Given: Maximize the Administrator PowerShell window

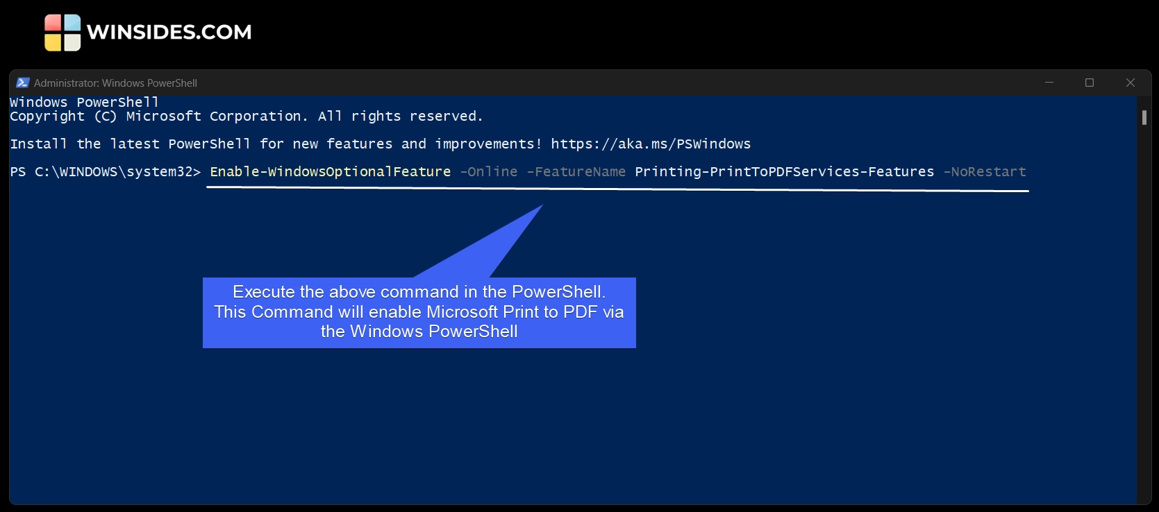Looking at the screenshot, I should coord(1090,83).
